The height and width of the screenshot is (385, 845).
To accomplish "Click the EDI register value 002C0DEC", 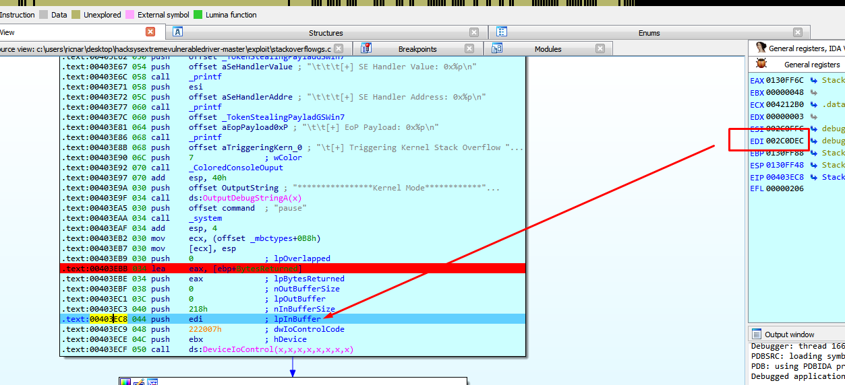I will [784, 141].
